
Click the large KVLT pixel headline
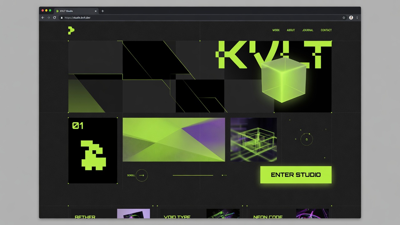(x=273, y=55)
